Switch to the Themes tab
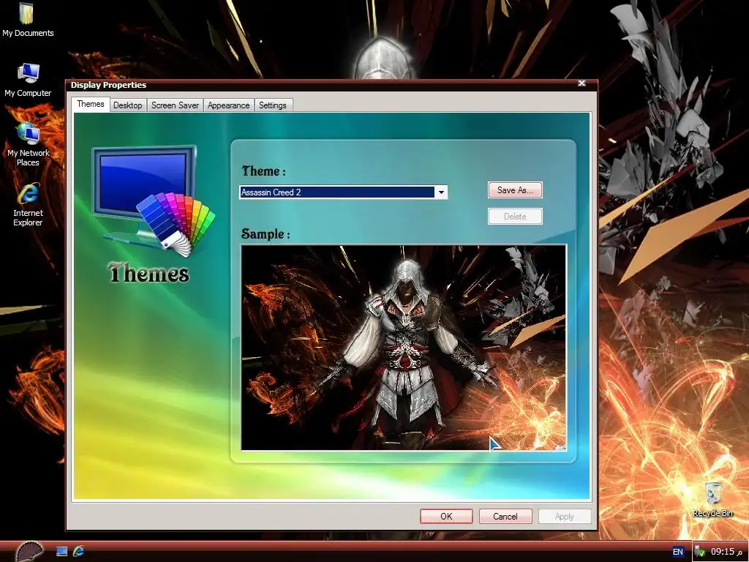The height and width of the screenshot is (562, 749). point(91,104)
